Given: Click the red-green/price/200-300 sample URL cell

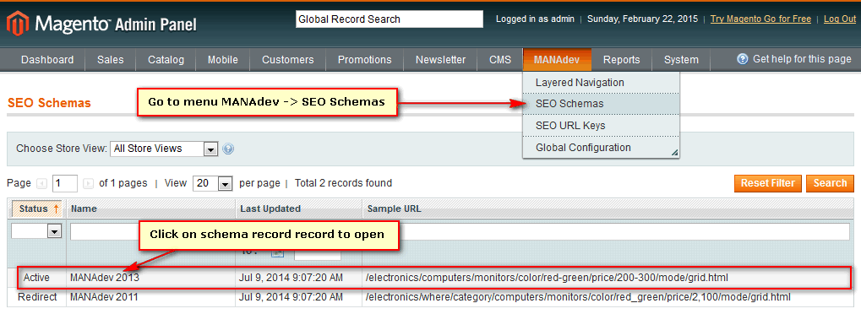Looking at the screenshot, I should [x=547, y=278].
